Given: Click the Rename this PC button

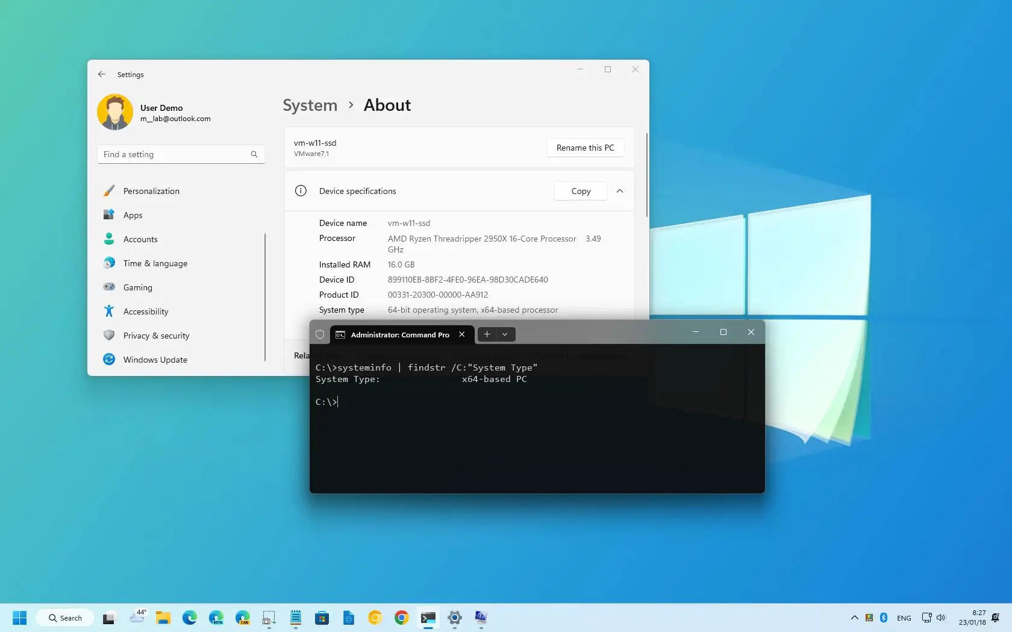Looking at the screenshot, I should coord(584,148).
